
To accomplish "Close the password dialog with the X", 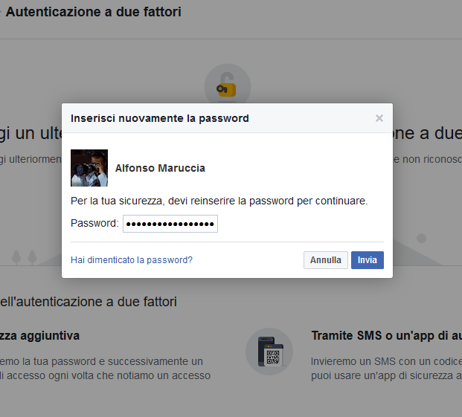I will click(379, 118).
